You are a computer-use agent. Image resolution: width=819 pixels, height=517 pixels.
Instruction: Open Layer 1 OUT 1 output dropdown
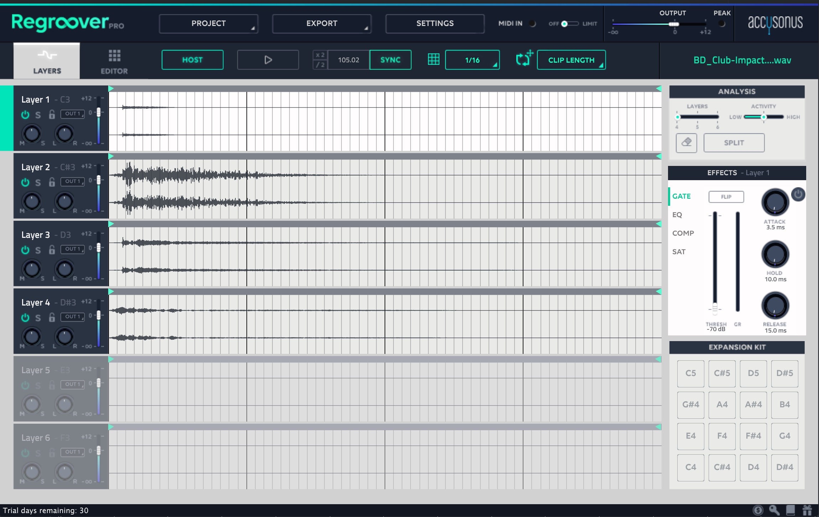(73, 114)
